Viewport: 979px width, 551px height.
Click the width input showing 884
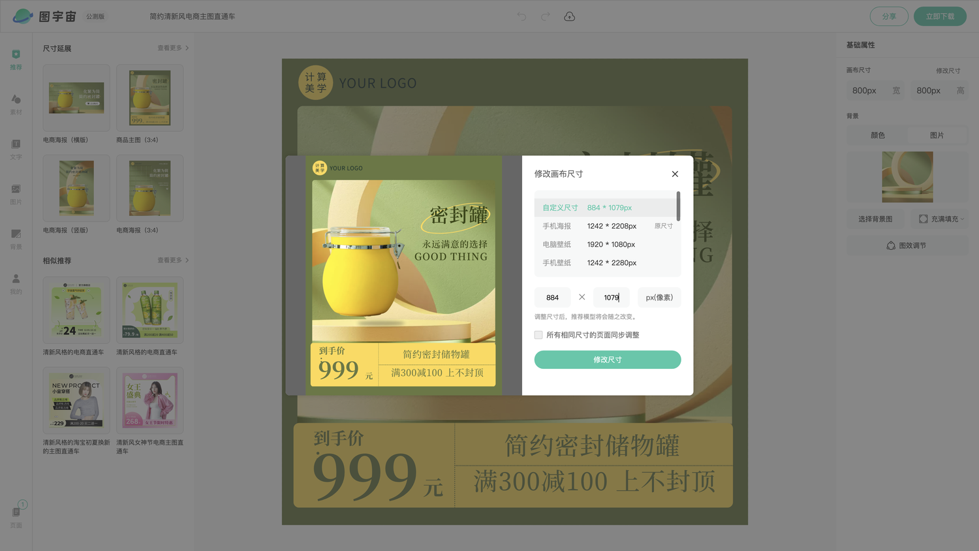(553, 297)
